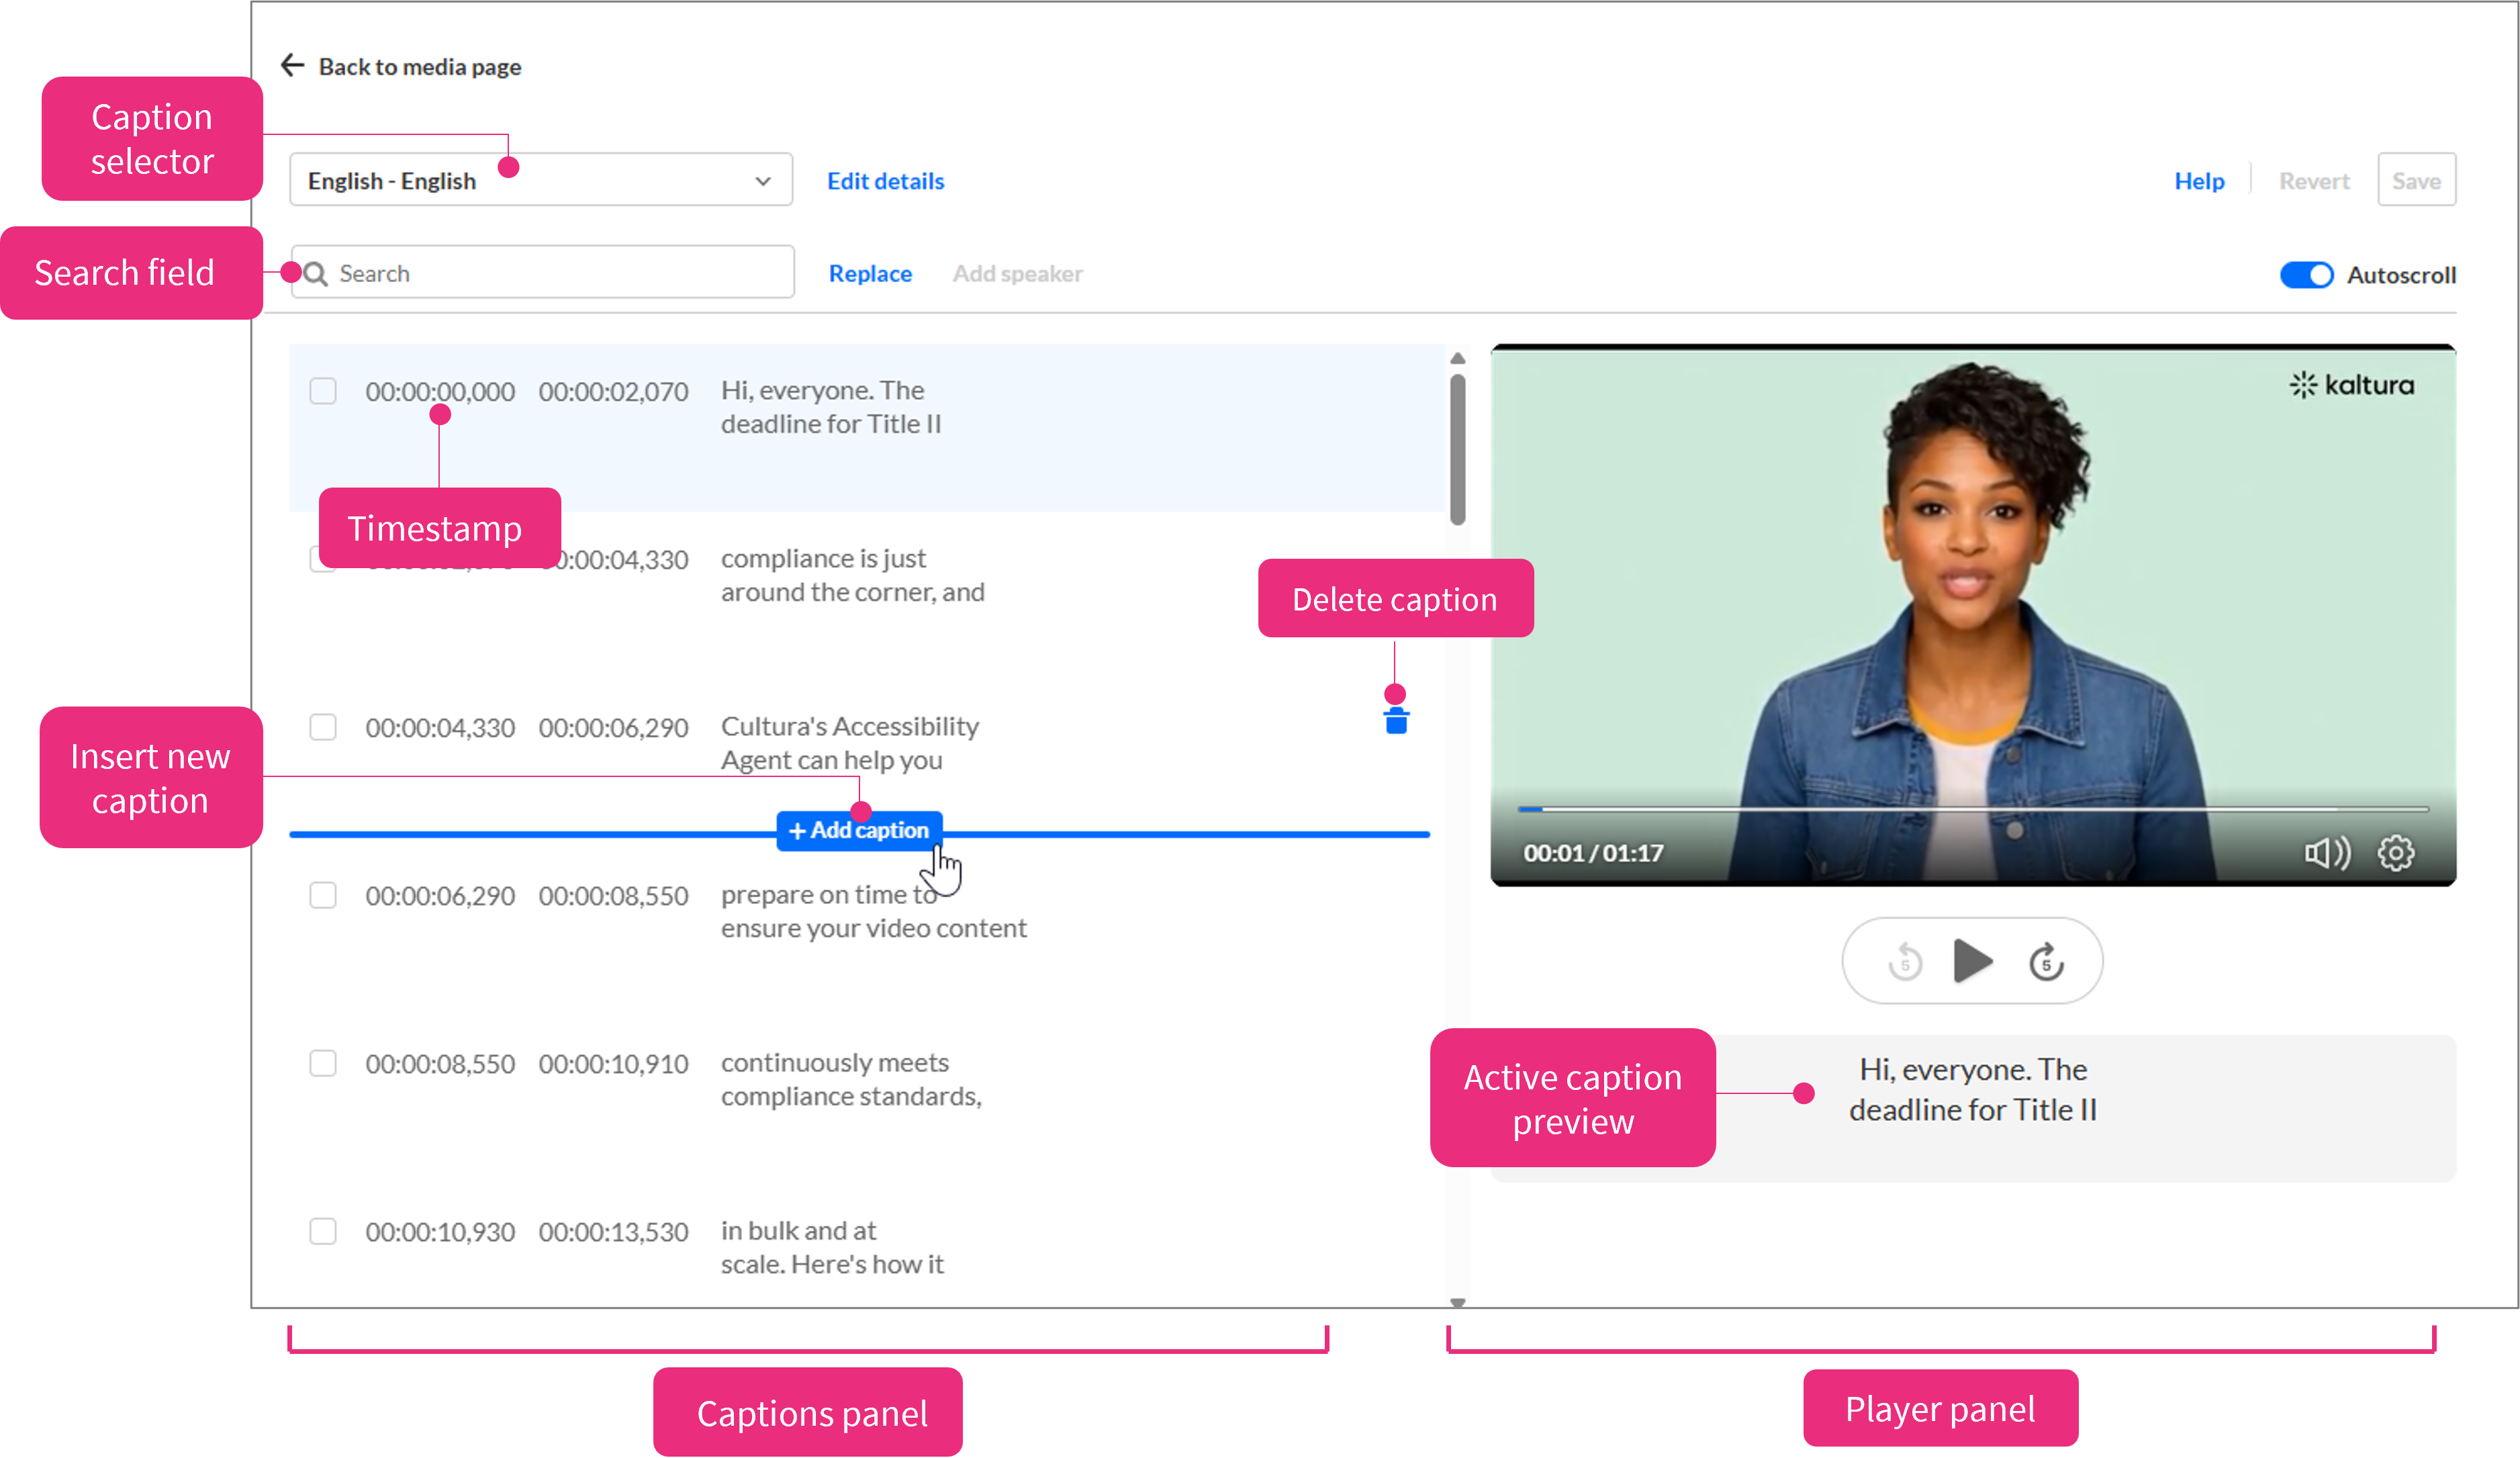Check the box for the 00:00:00,000 caption
Image resolution: width=2520 pixels, height=1458 pixels.
323,391
